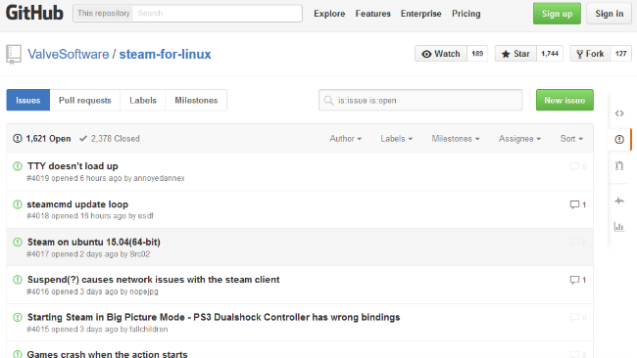Open the Pull requests sidebar icon

(x=619, y=165)
